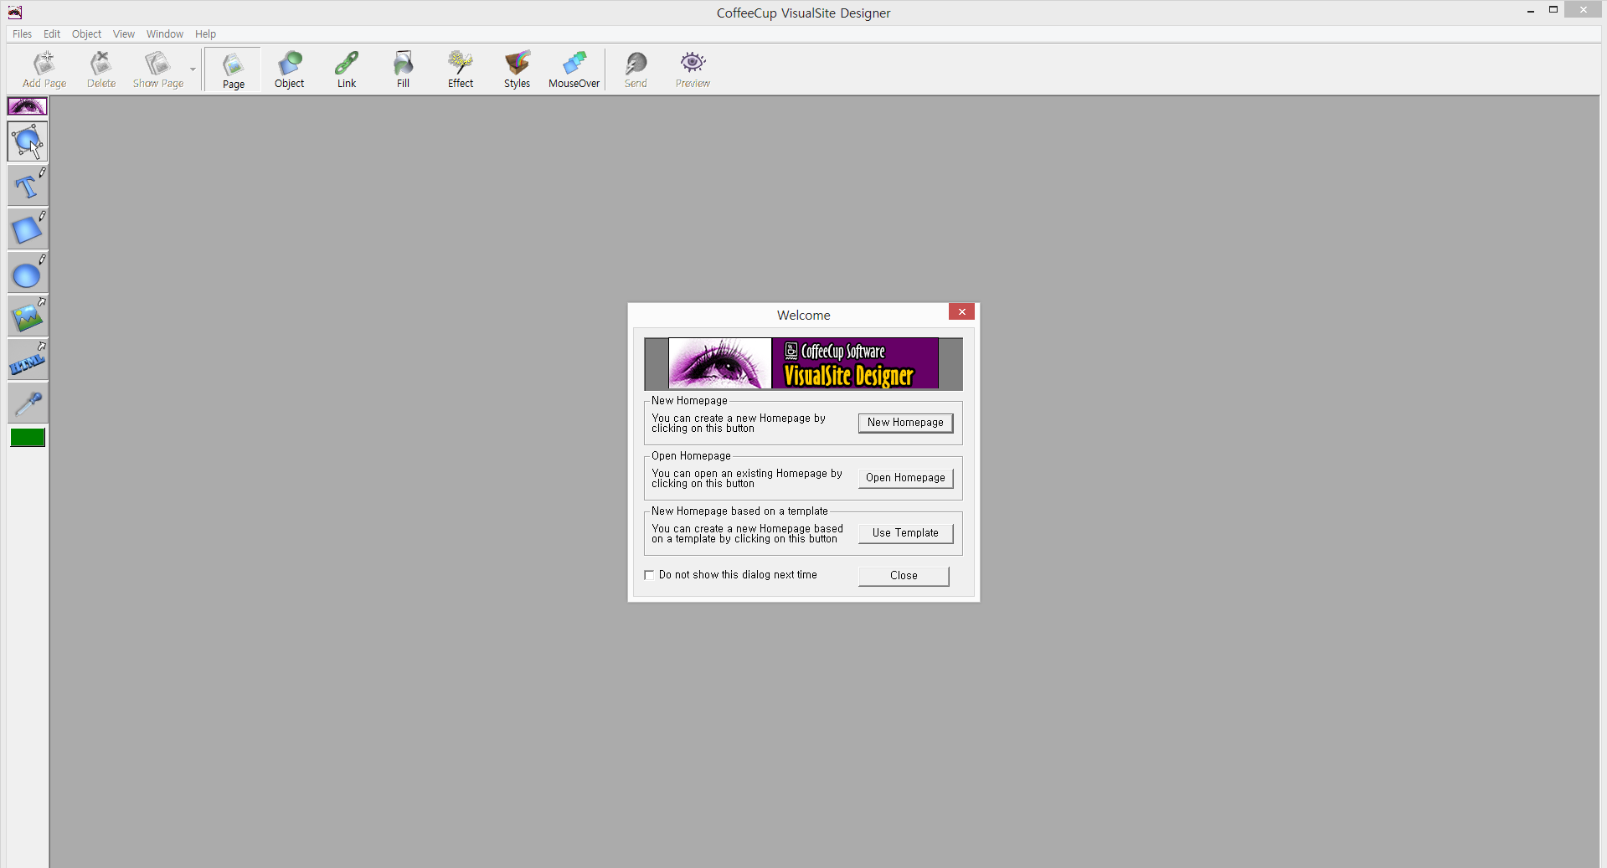Screen dimensions: 1607x868
Task: Select the object selection pointer tool
Action: (x=28, y=141)
